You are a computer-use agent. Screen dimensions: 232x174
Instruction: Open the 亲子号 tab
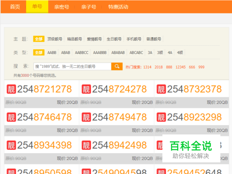pos(89,7)
